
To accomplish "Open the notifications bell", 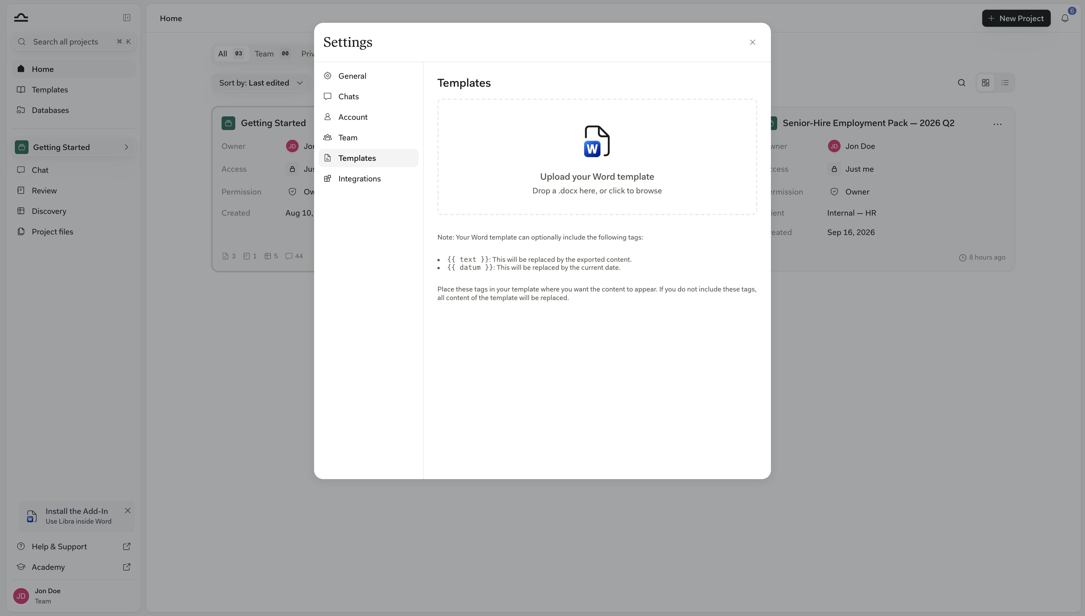I will 1065,18.
